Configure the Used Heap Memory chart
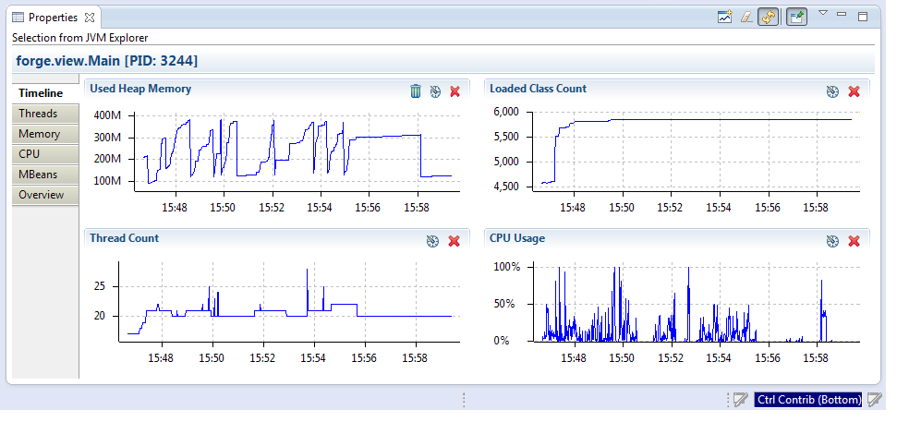Viewport: 897px width, 422px height. click(x=435, y=90)
